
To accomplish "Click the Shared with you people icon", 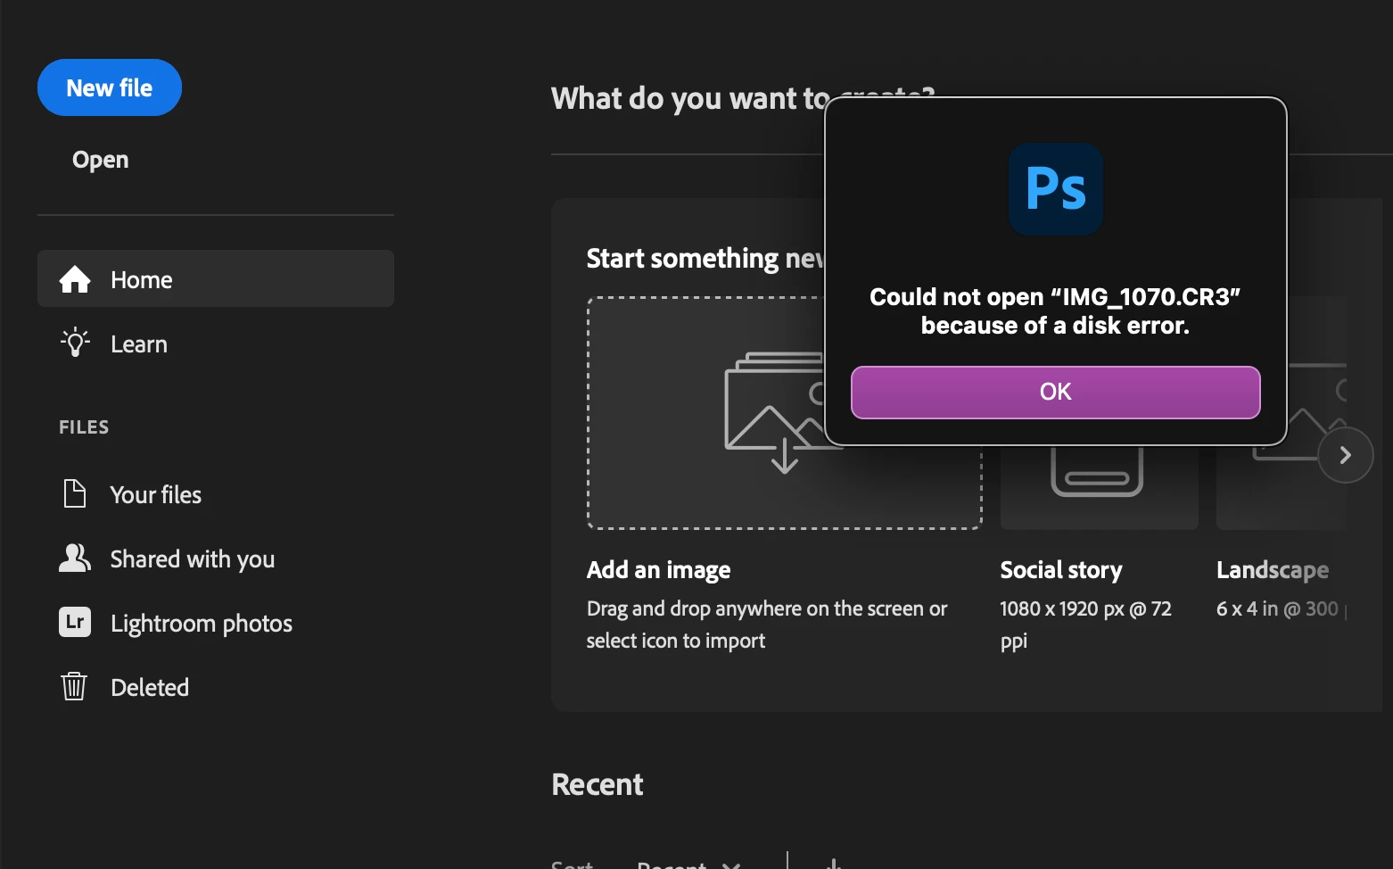I will 75,558.
